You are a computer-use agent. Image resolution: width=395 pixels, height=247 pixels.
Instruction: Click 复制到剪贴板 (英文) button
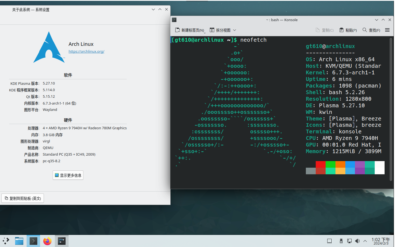(23, 198)
